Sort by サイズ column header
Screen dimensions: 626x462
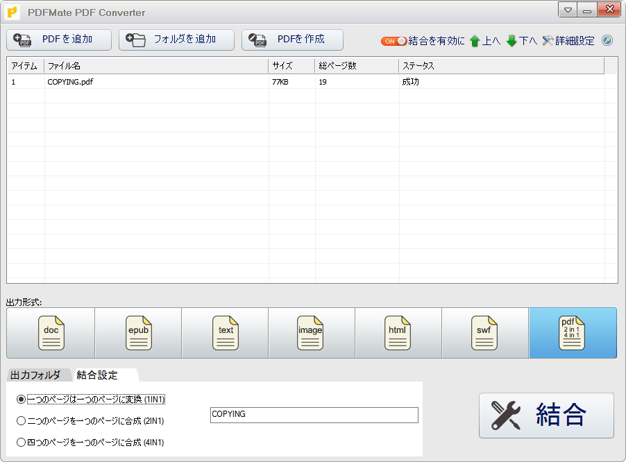tap(292, 66)
